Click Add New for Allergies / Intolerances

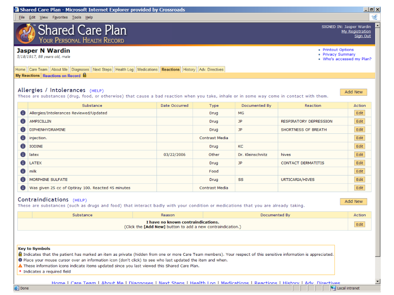click(354, 92)
